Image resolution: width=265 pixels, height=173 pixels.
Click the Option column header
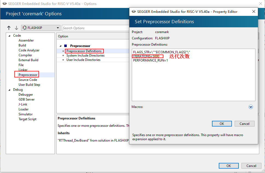pos(63,36)
